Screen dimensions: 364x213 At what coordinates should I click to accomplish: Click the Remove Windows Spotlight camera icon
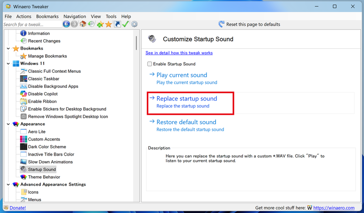point(24,117)
